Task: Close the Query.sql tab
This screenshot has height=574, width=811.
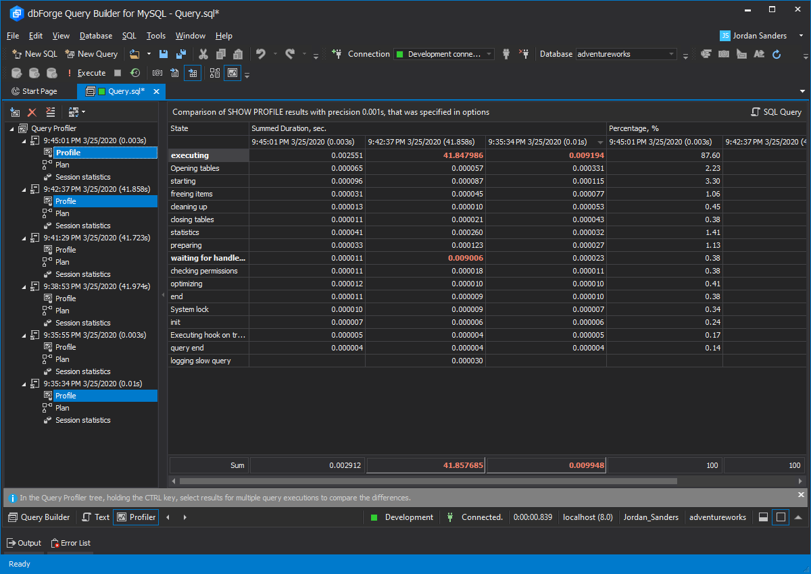Action: [x=157, y=91]
